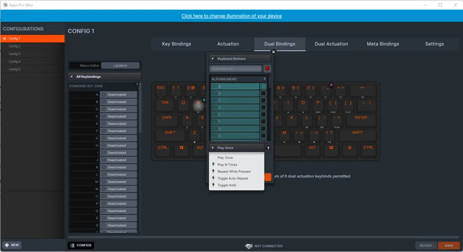Open Deactivated binding field for key P

pos(118,204)
